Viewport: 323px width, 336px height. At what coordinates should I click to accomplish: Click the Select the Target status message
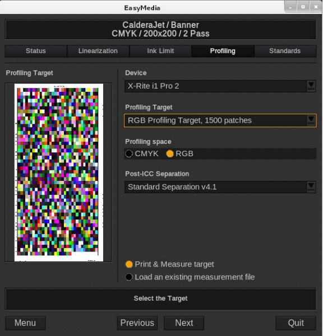click(160, 298)
